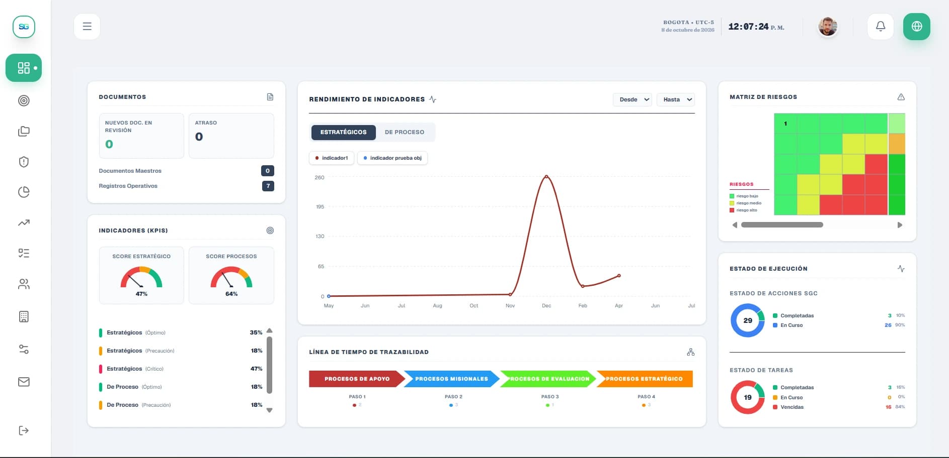949x458 pixels.
Task: Expand the Hasta date dropdown
Action: click(676, 99)
